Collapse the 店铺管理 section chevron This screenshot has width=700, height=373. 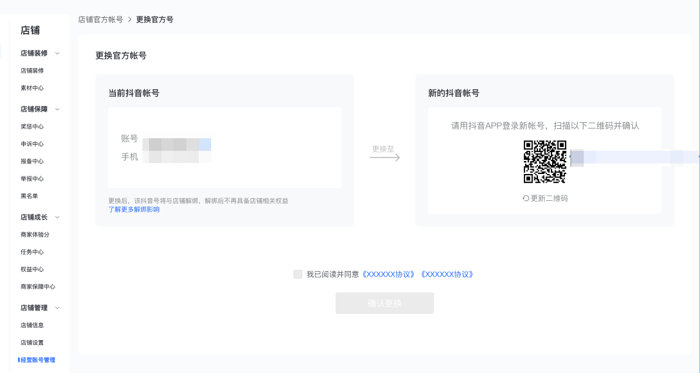coord(57,308)
